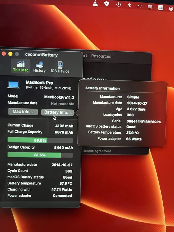
Task: Click the (Retina, 15-inch, Mid 2014) subtitle
Action: point(48,88)
